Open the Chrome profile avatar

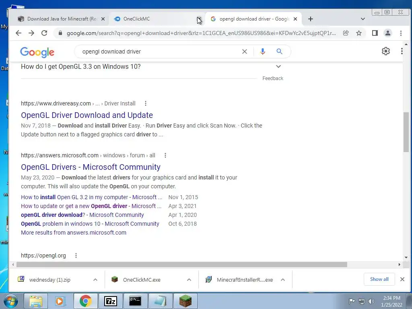click(x=387, y=33)
